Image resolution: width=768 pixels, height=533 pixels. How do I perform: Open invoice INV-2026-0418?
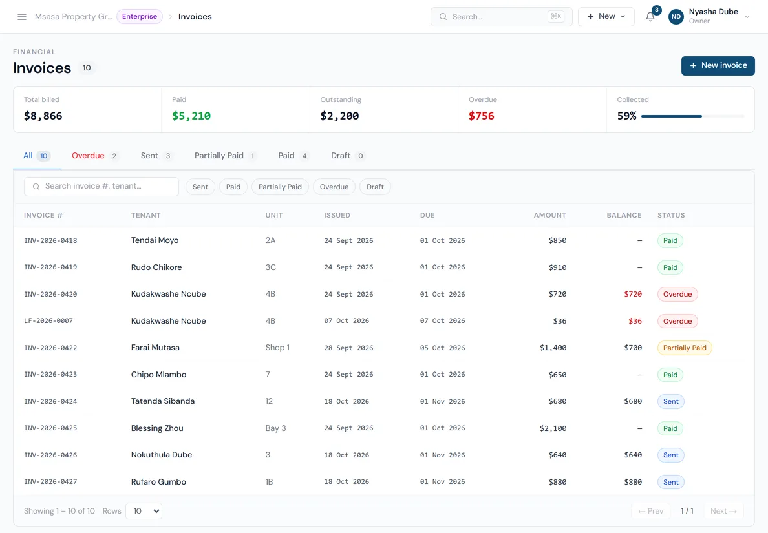tap(50, 241)
